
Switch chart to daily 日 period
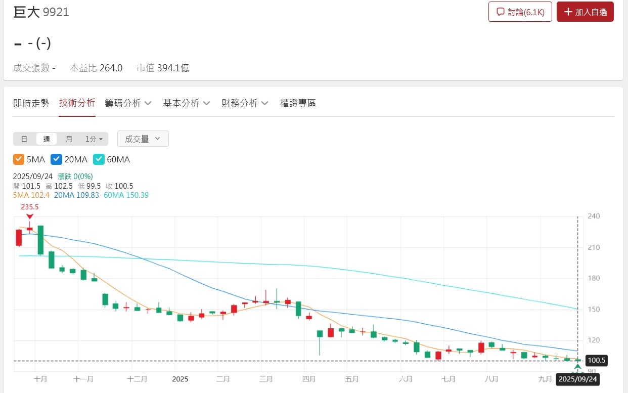click(24, 139)
